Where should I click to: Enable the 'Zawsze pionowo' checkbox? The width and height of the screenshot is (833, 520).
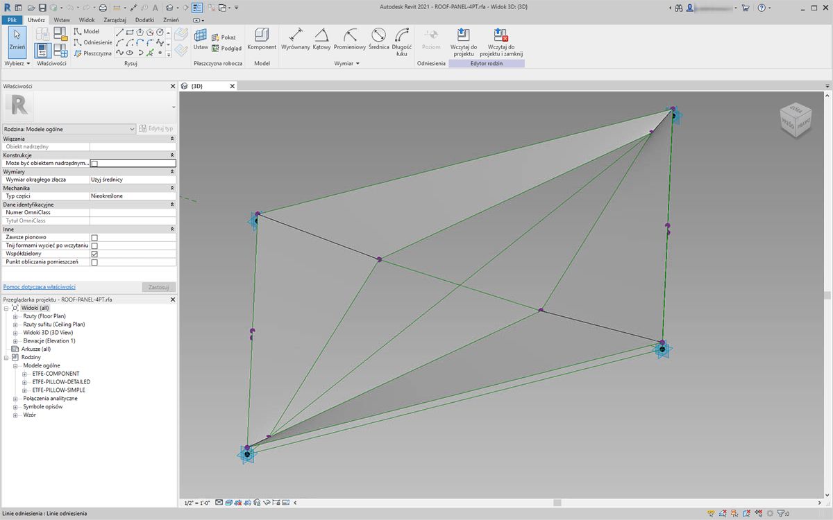[x=94, y=237]
